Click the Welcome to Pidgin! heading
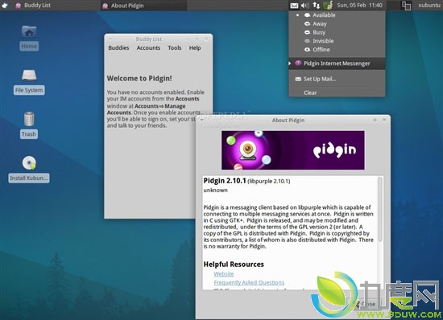 (x=139, y=78)
